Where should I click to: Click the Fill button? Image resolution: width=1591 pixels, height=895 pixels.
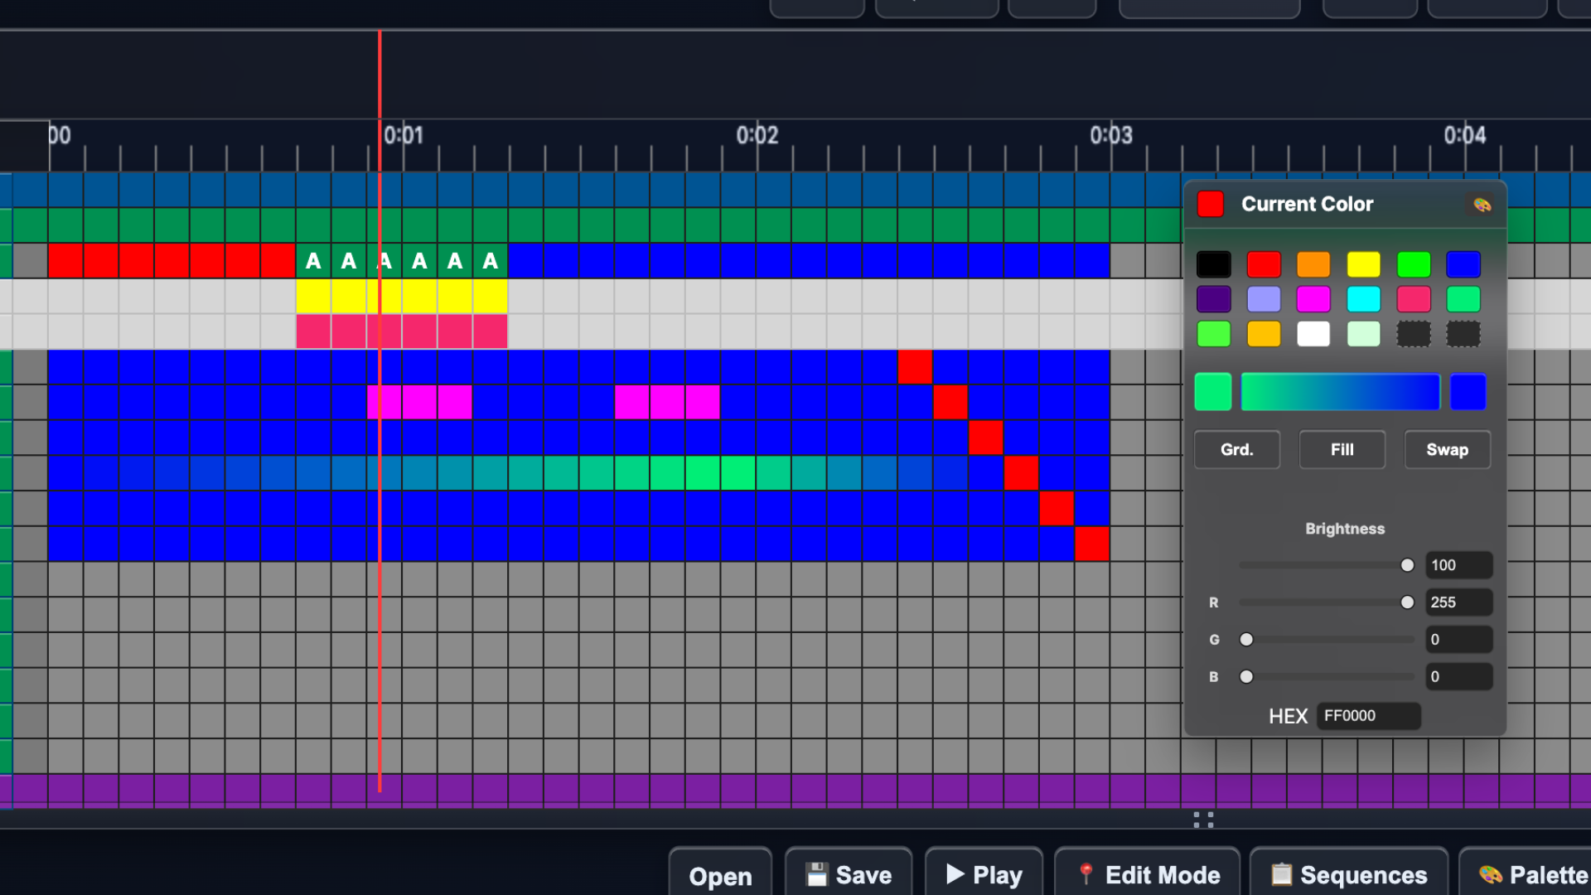pos(1342,449)
